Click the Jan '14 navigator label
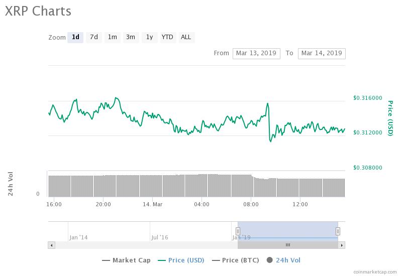 [78, 237]
